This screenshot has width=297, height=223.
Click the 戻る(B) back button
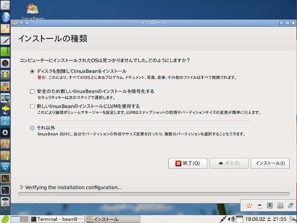coord(229,163)
